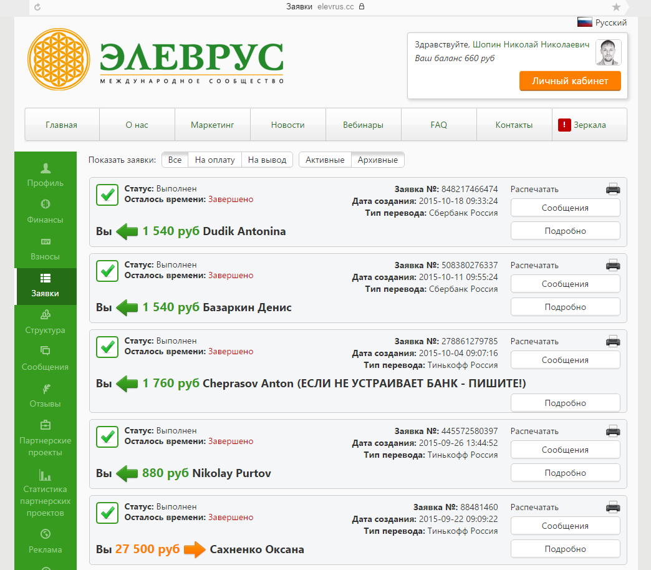Viewport: 651px width, 570px height.
Task: Filter requests by Все
Action: tap(175, 160)
